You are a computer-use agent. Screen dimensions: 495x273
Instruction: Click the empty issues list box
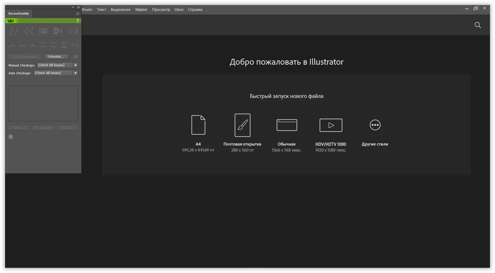click(43, 104)
